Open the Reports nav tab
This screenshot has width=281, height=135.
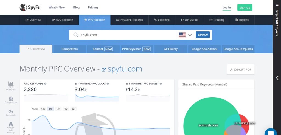(242, 20)
